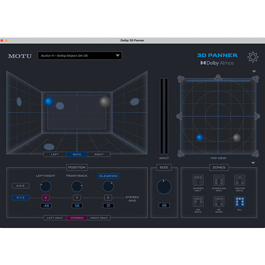This screenshot has height=265, width=265.
Task: Switch the 3D view to Right
Action: point(99,154)
